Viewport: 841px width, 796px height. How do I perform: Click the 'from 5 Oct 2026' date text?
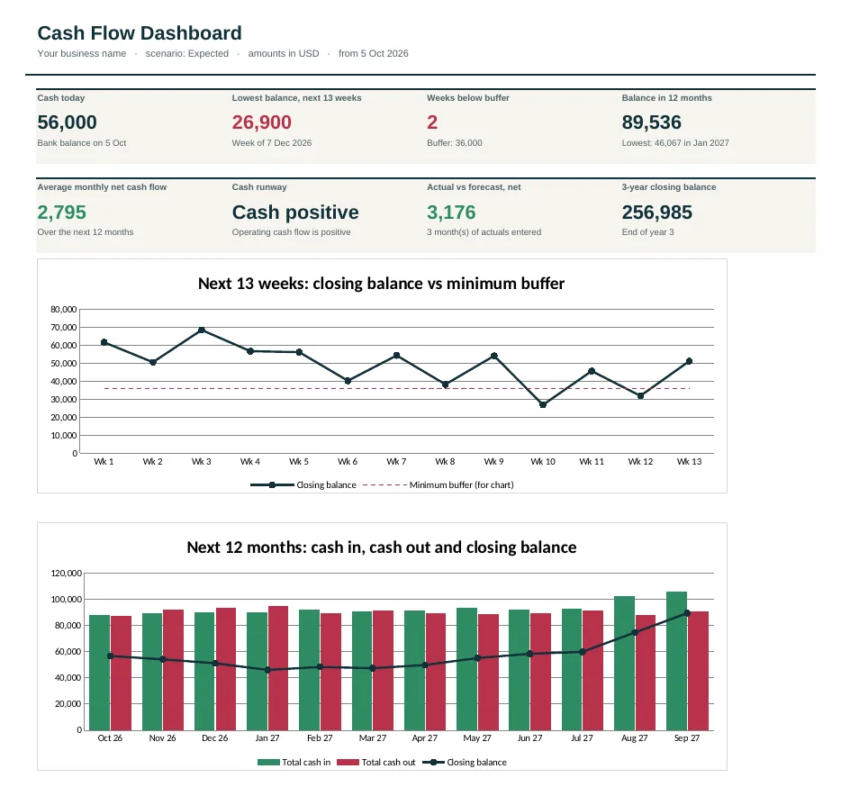point(374,54)
